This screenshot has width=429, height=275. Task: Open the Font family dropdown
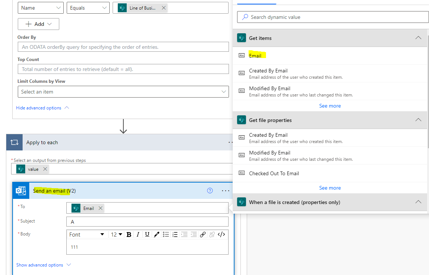86,235
